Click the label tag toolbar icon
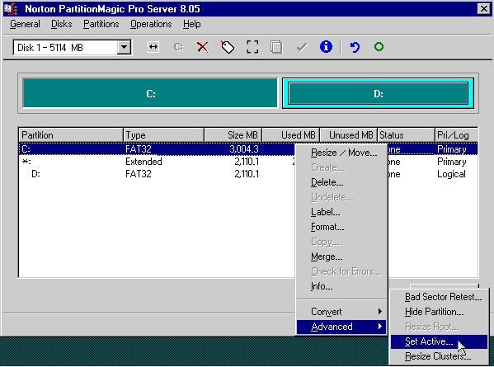494x367 pixels. (228, 47)
